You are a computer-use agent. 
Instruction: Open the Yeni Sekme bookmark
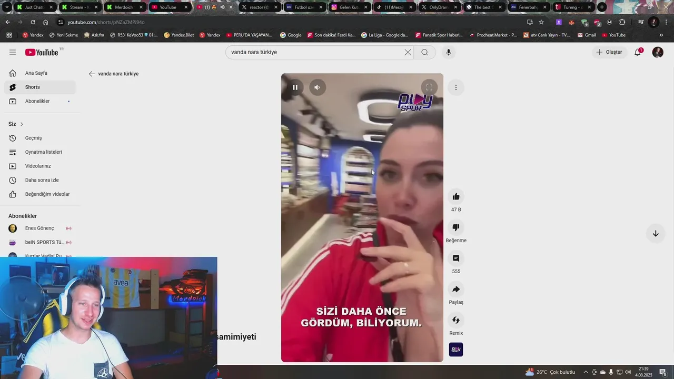63,35
